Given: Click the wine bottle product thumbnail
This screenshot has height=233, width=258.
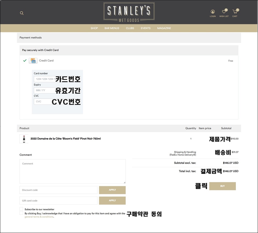Looking at the screenshot, I should 24,139.
